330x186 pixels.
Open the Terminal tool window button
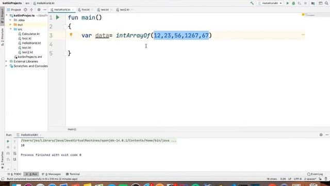73,174
